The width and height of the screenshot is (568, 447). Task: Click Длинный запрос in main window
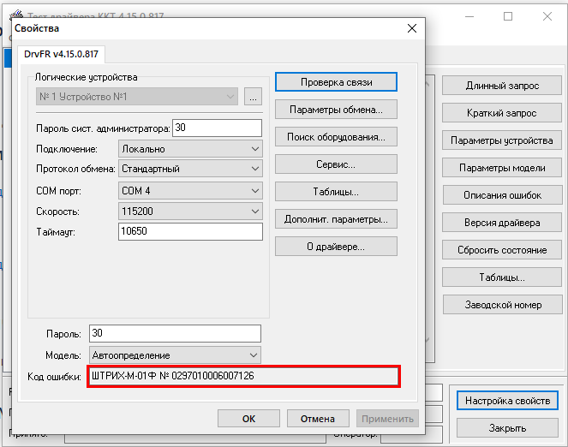click(501, 86)
